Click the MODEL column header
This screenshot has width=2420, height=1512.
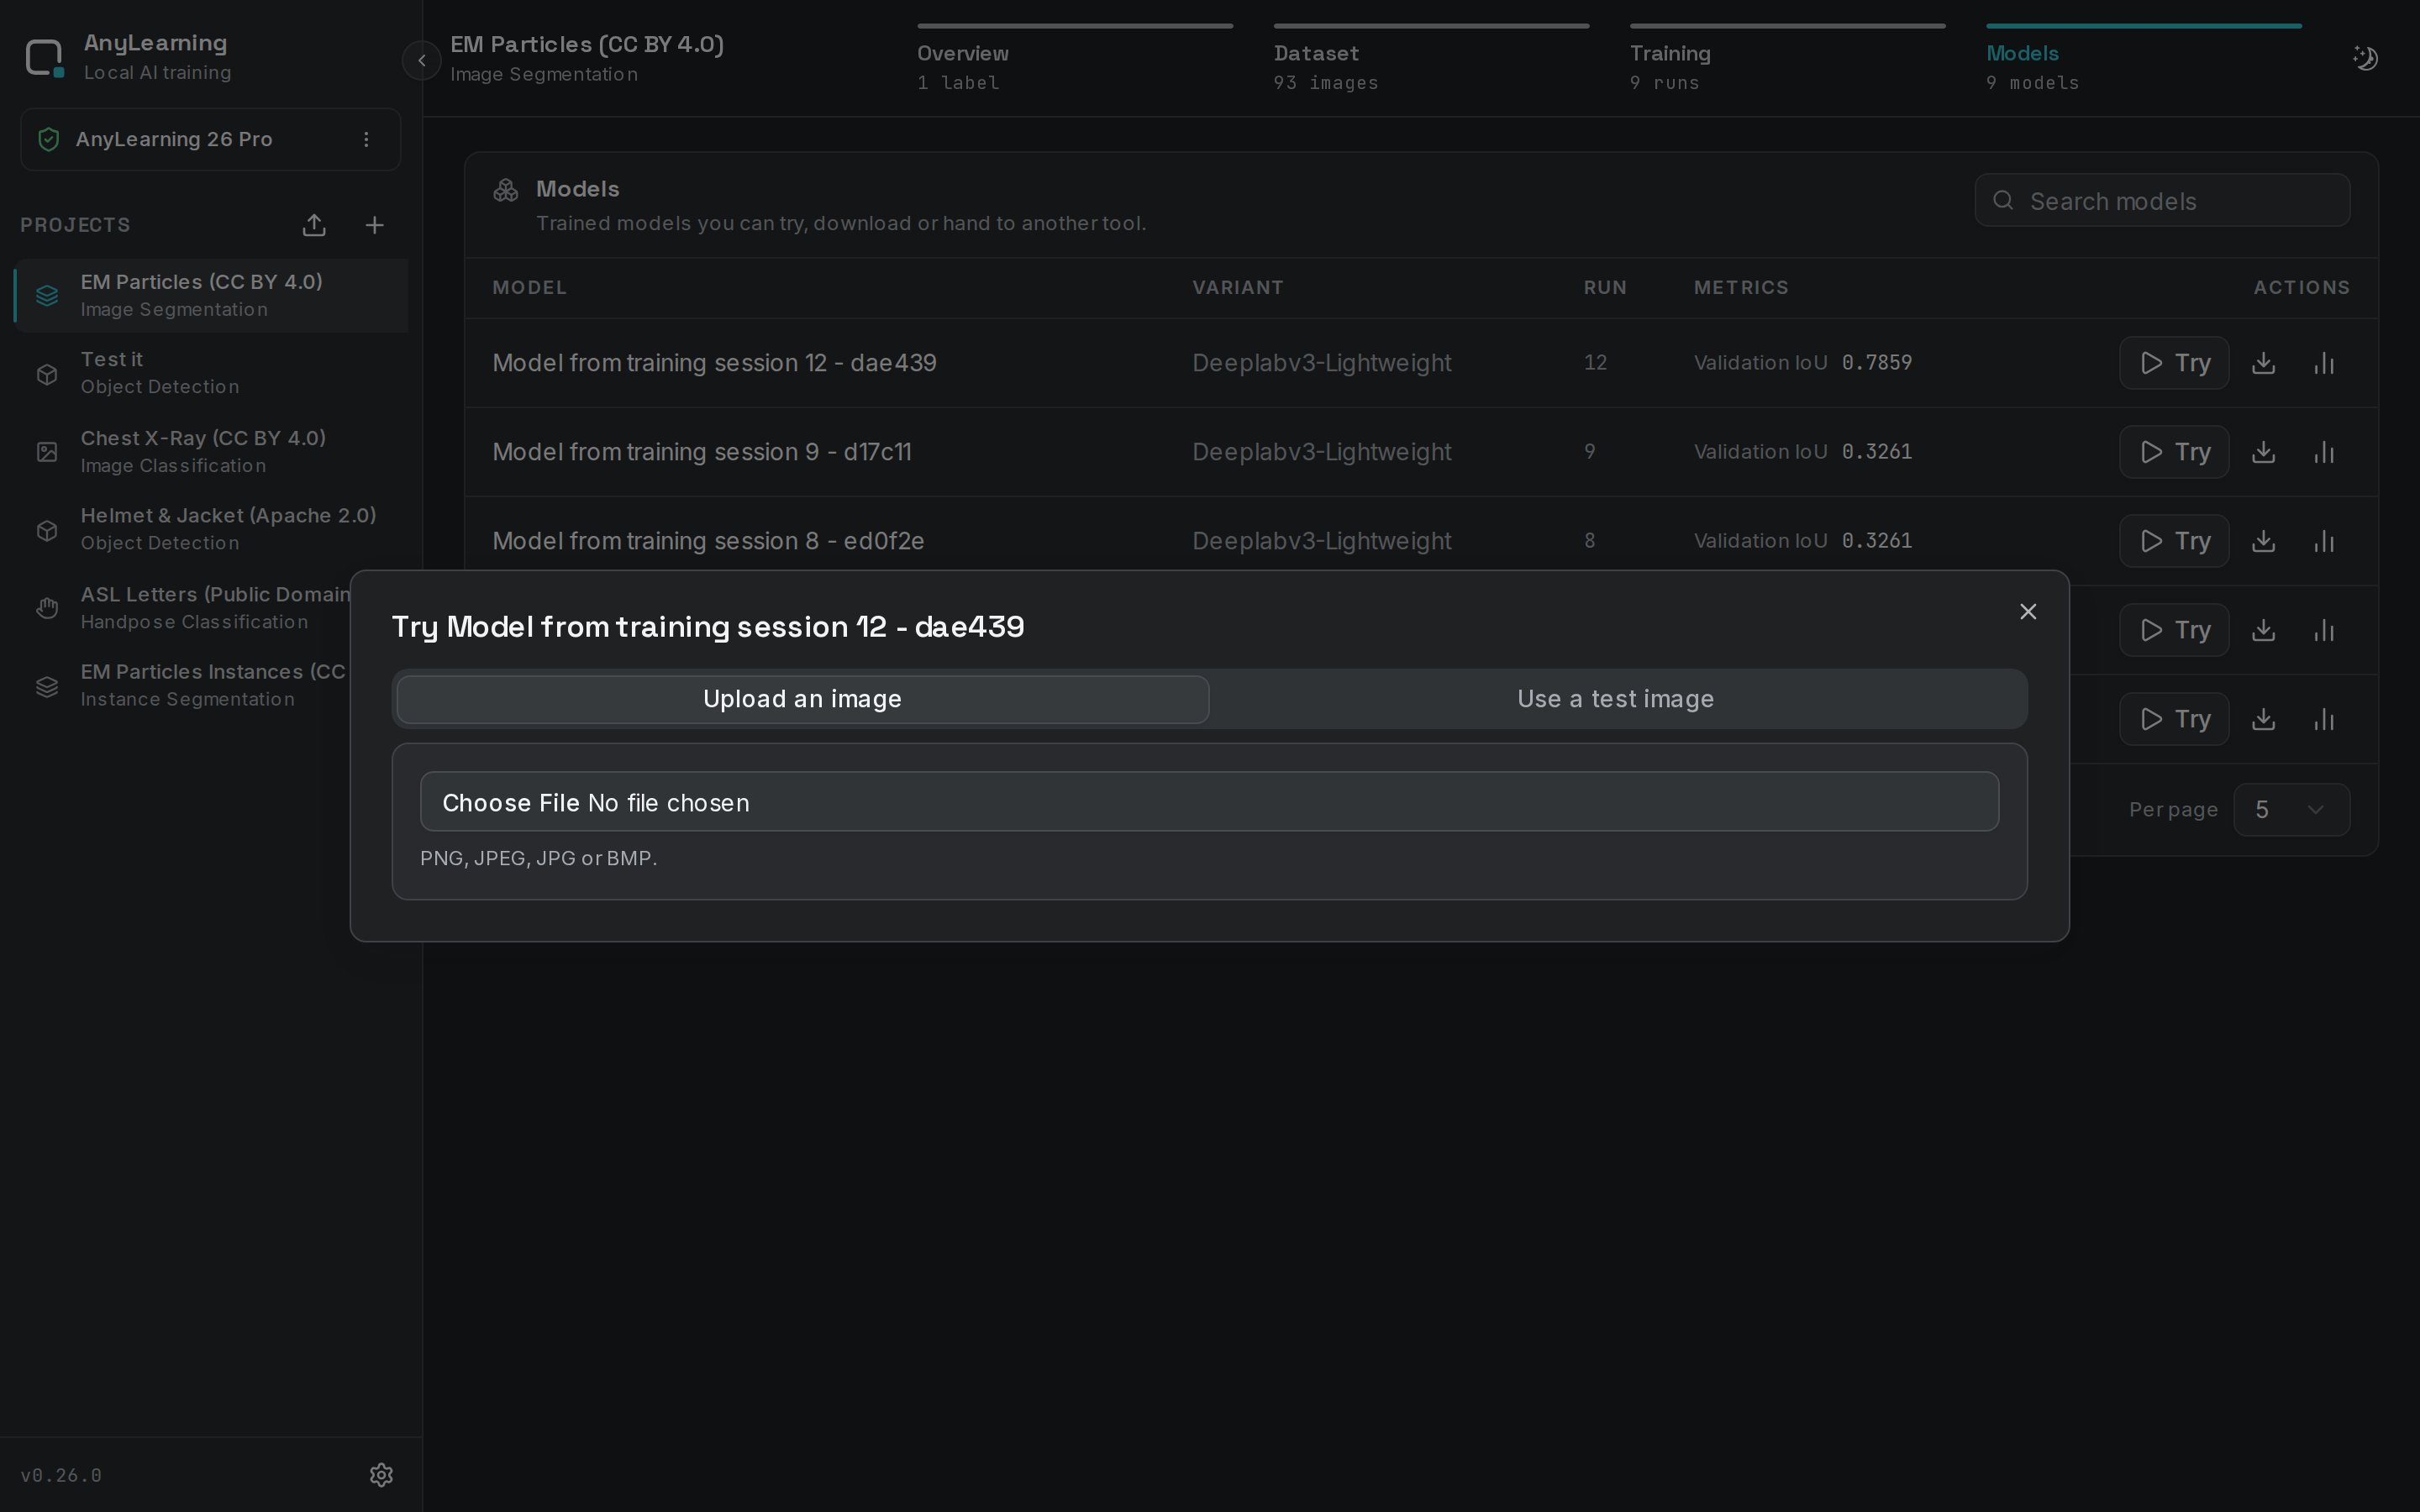529,288
